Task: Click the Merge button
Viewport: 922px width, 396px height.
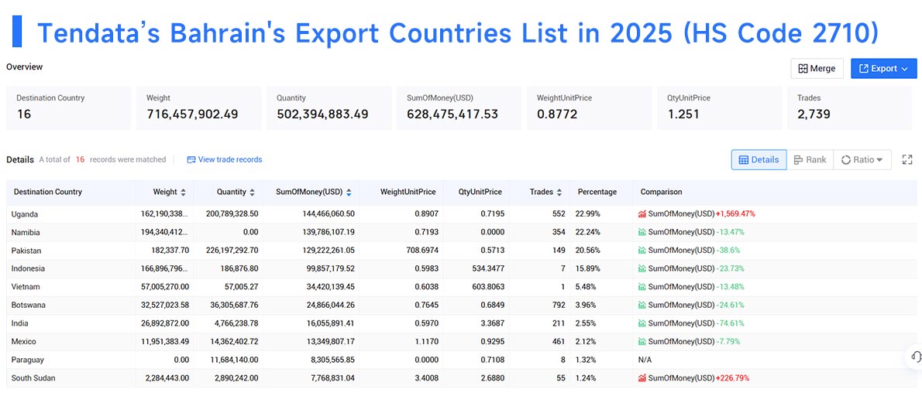Action: [817, 69]
